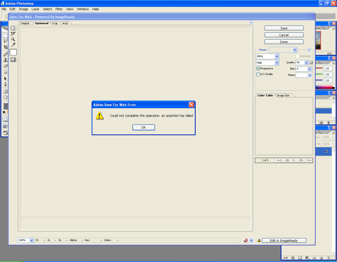
Task: Create new fill or adjustment layer
Action: coord(307,258)
